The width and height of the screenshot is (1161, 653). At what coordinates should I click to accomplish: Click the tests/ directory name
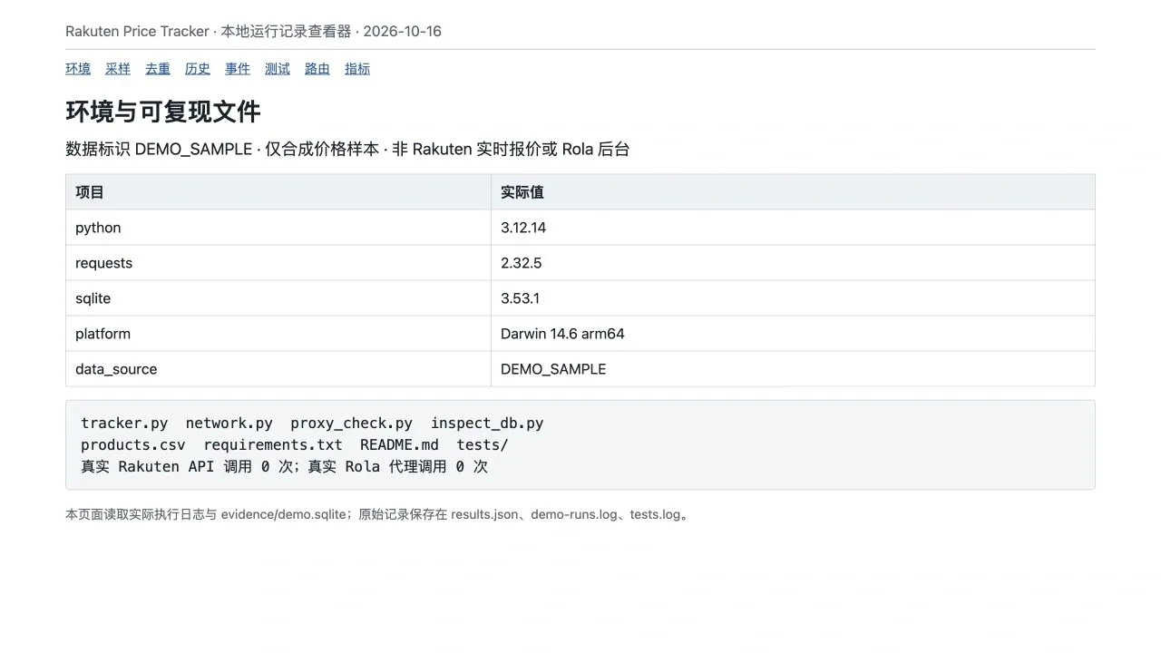click(483, 445)
